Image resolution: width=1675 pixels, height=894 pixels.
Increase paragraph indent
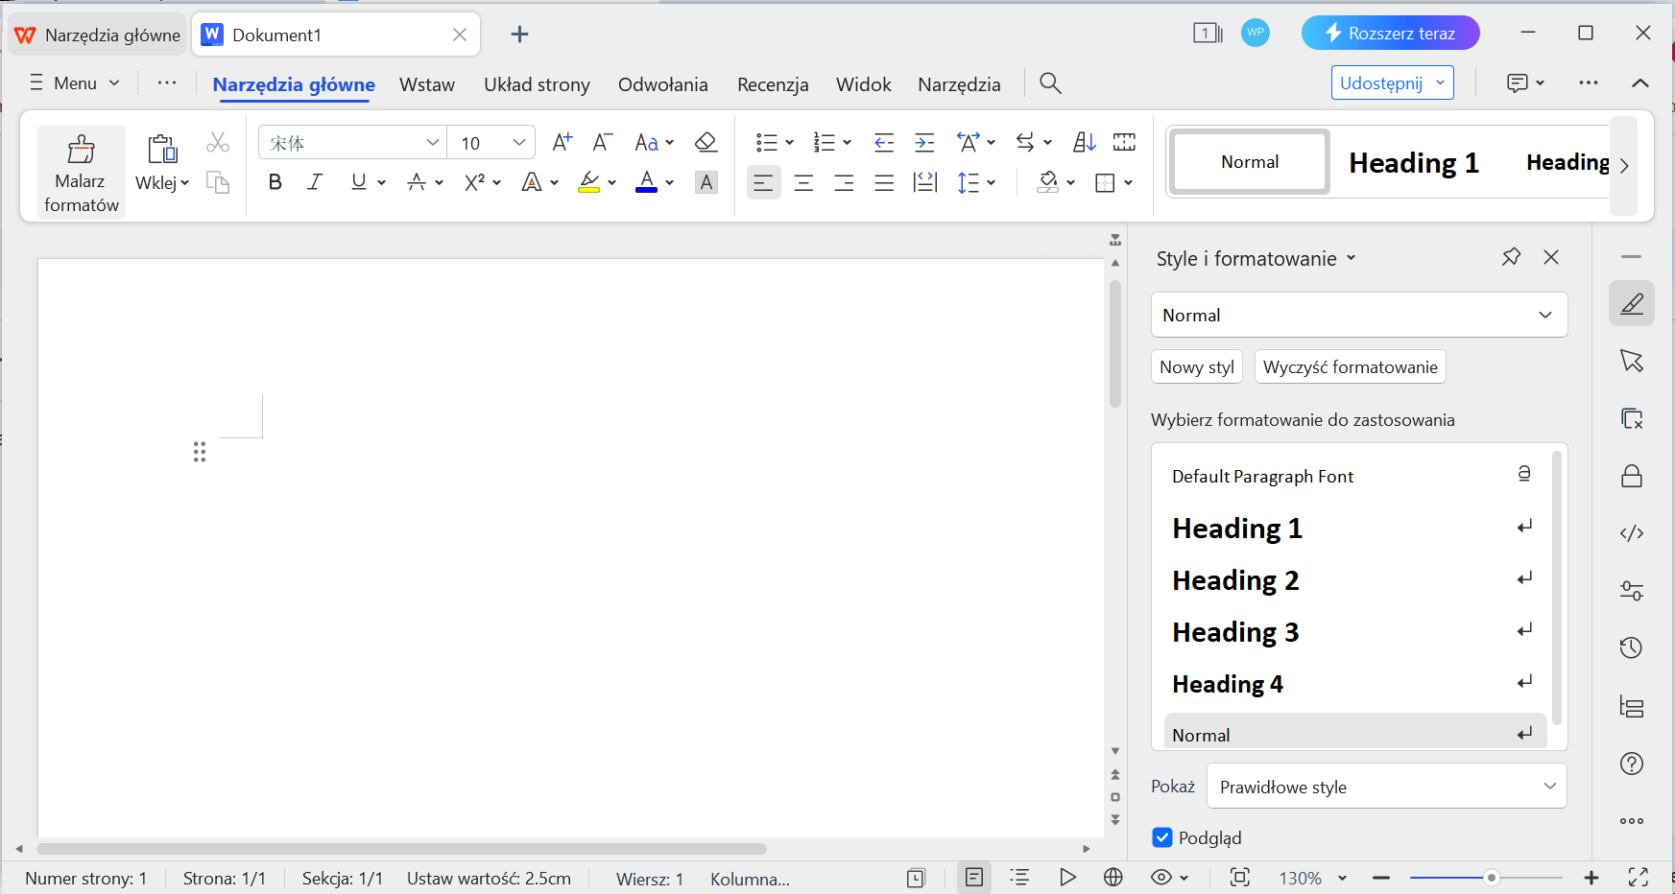pos(924,143)
